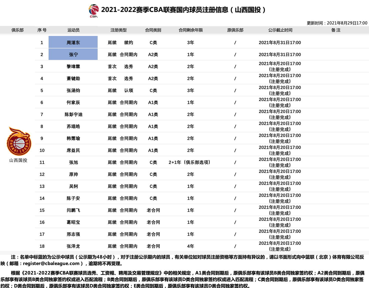Select player name 陈子安

click(73, 198)
